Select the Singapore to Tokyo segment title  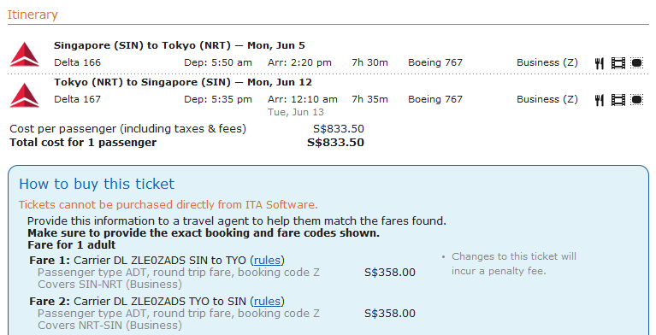(x=180, y=45)
